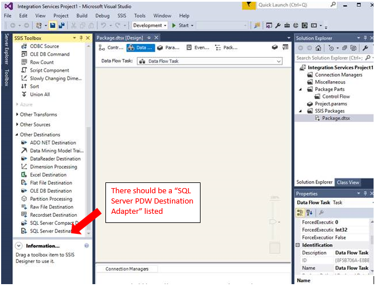Screen dimensions: 377x287
Task: Pin the SSIS Toolbox panel
Action: click(81, 38)
